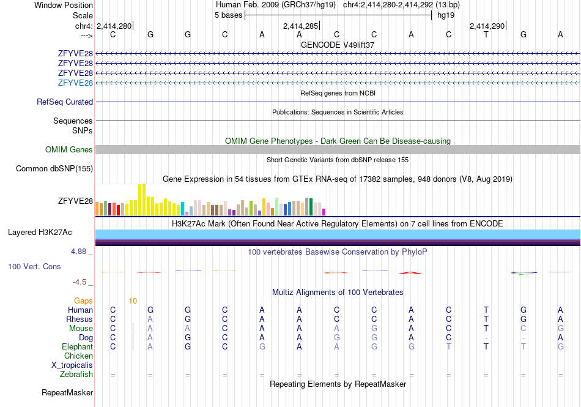
Task: Click the Elephant alignment row label
Action: (78, 347)
